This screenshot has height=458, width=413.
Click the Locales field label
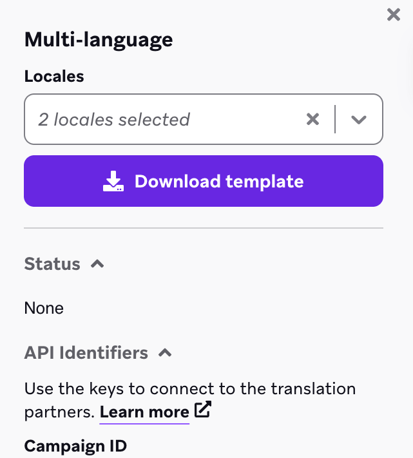tap(54, 76)
